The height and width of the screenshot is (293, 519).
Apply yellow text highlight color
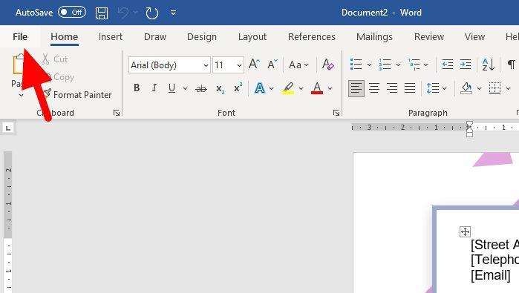click(288, 88)
